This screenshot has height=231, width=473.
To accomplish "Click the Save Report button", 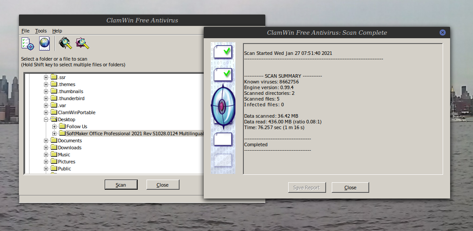I will (x=307, y=188).
